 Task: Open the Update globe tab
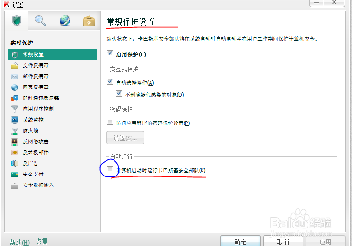65,21
